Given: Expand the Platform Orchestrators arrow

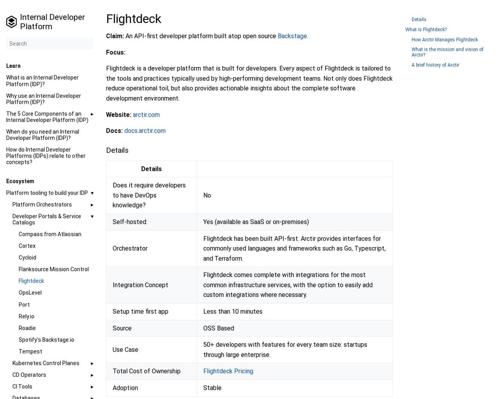Looking at the screenshot, I should pyautogui.click(x=92, y=205).
